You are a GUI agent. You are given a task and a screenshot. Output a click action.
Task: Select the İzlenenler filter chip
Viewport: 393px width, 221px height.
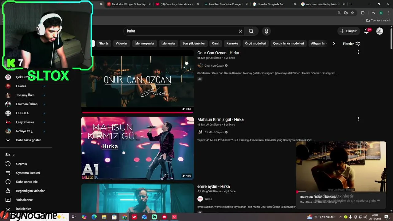pos(168,43)
